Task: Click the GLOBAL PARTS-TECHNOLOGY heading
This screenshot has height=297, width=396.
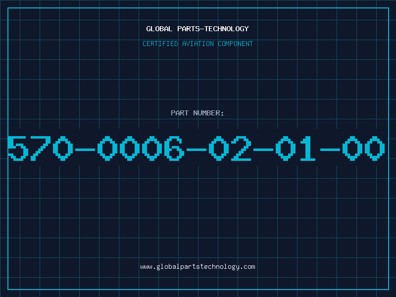Action: 198,29
